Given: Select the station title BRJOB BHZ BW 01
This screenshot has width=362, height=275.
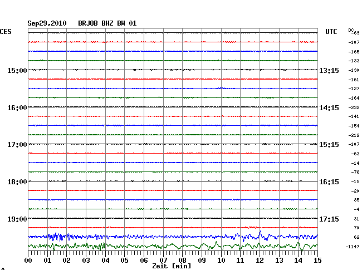Looking at the screenshot, I should [x=107, y=23].
